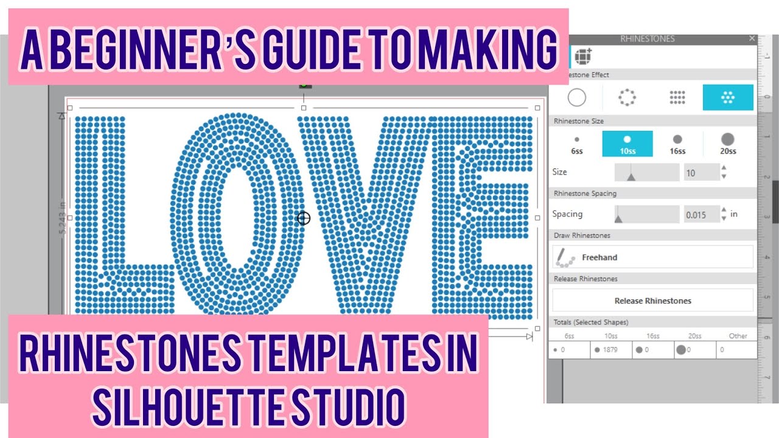Select the 20ss rhinestone size
This screenshot has width=779, height=438.
[728, 144]
